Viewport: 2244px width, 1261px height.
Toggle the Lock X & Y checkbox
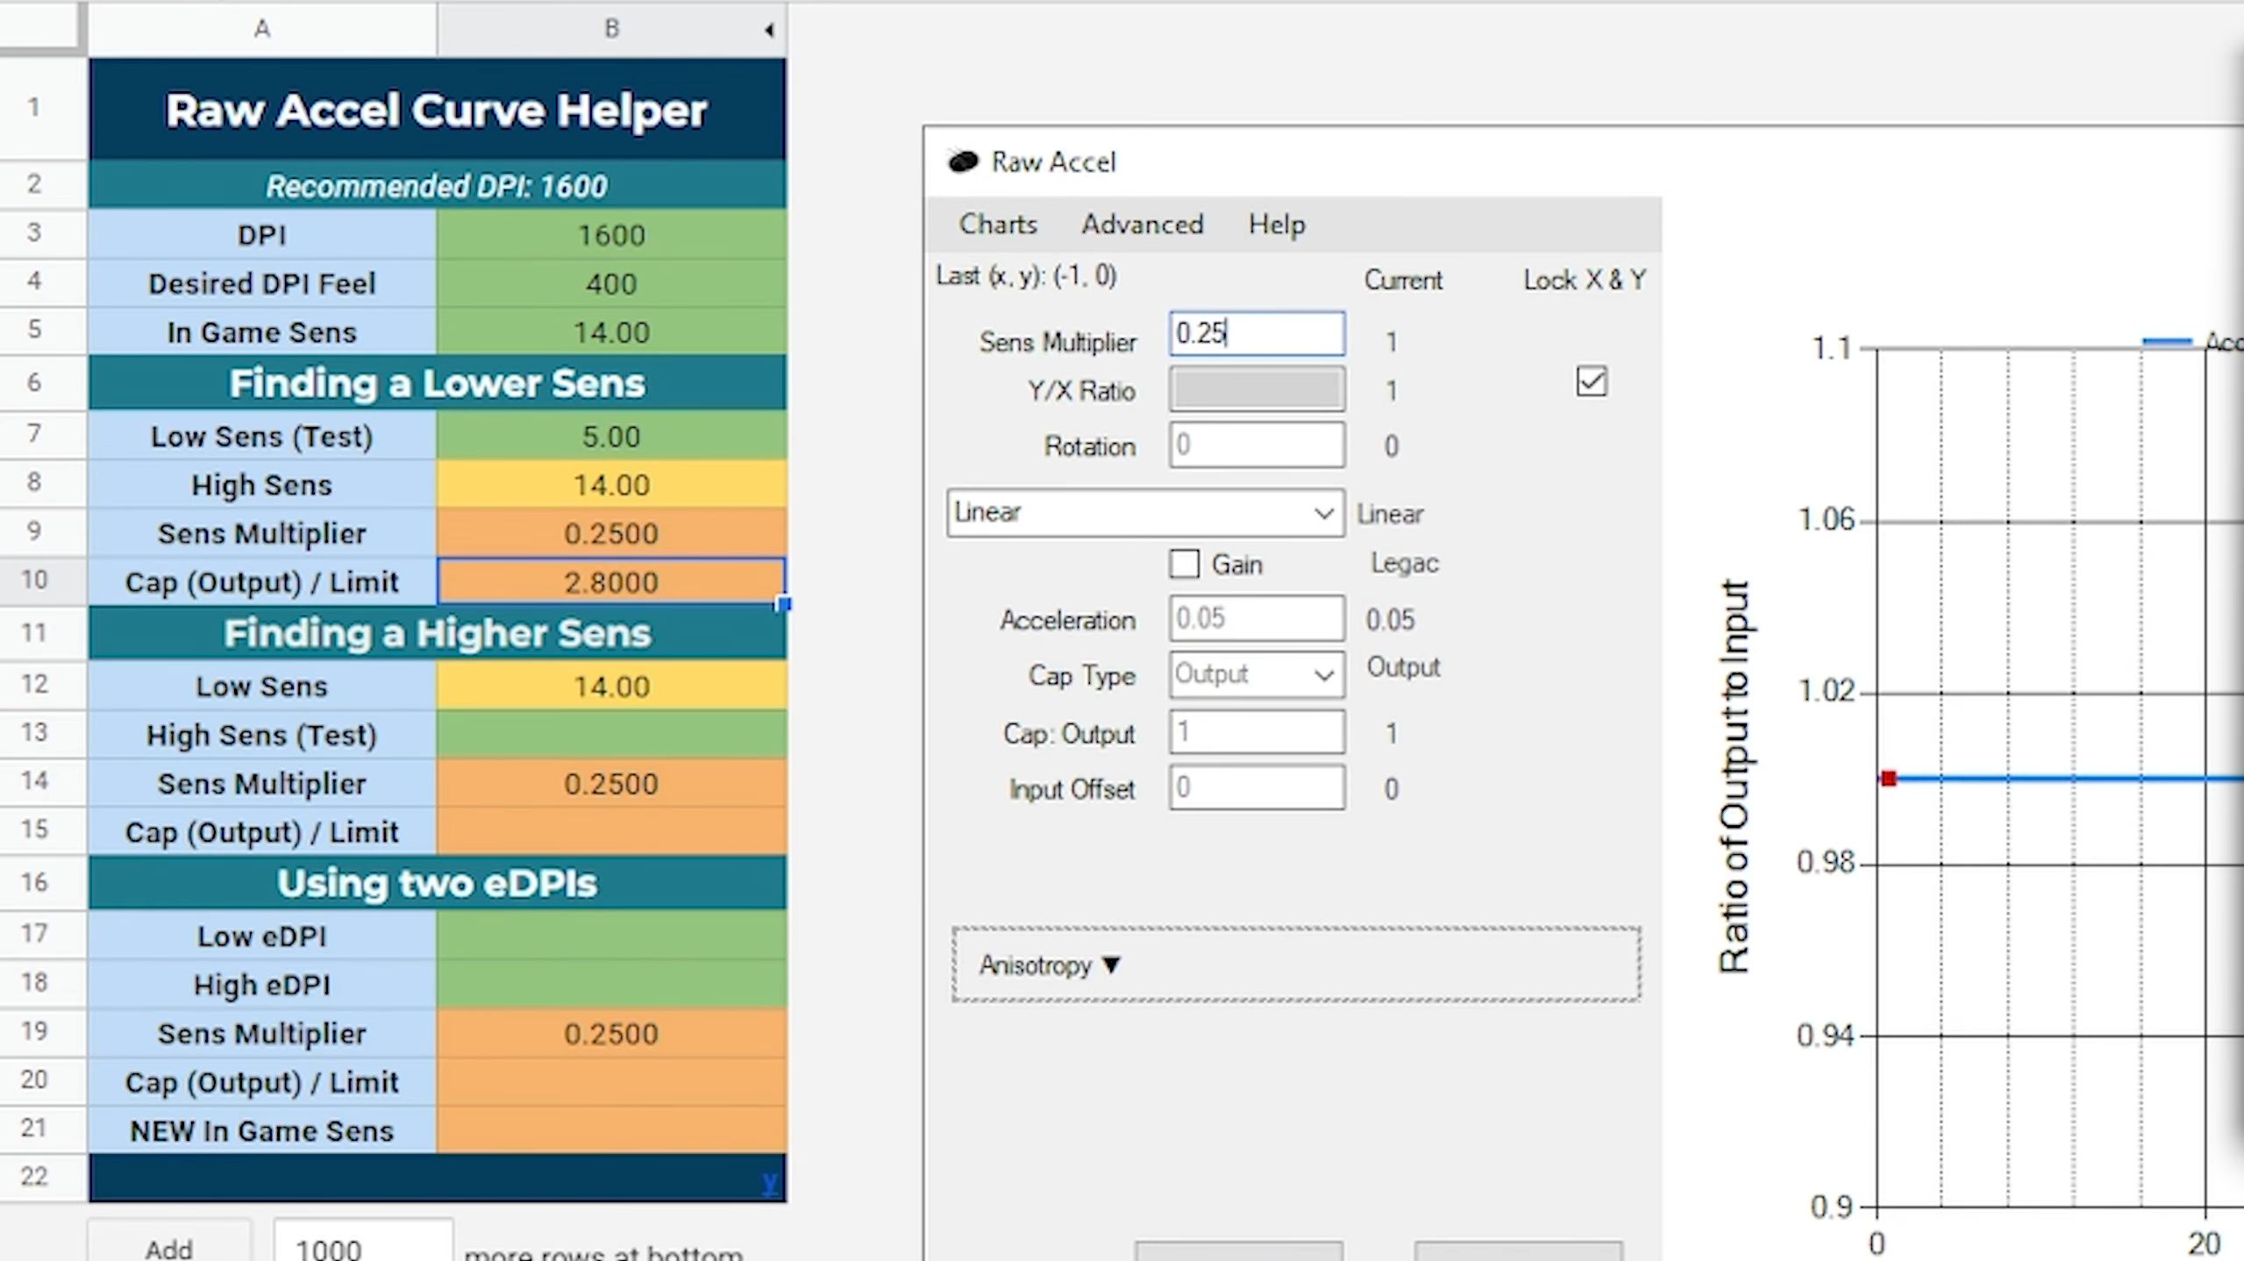[x=1591, y=382]
